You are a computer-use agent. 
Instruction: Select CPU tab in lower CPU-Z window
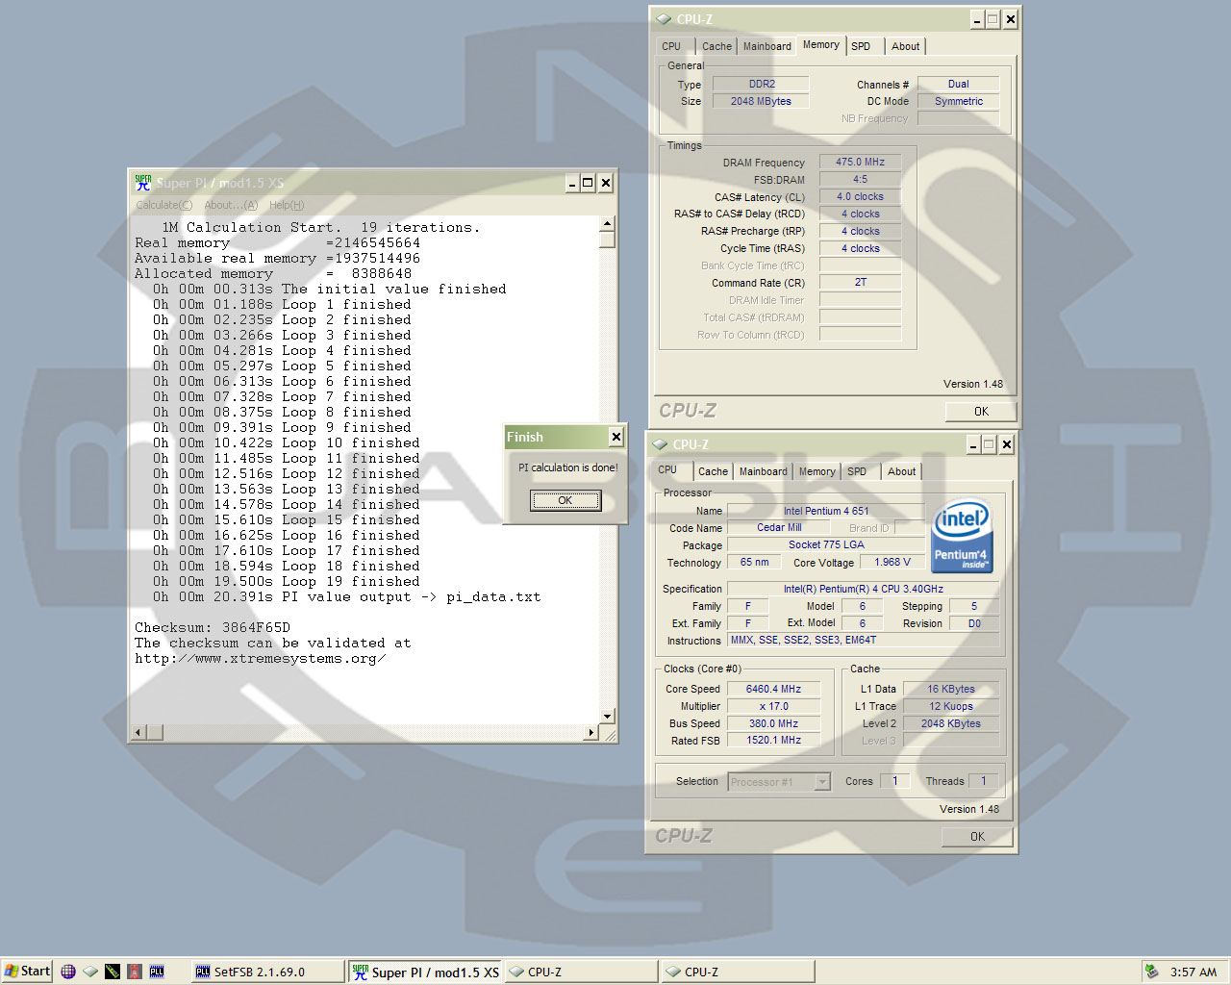tap(667, 469)
